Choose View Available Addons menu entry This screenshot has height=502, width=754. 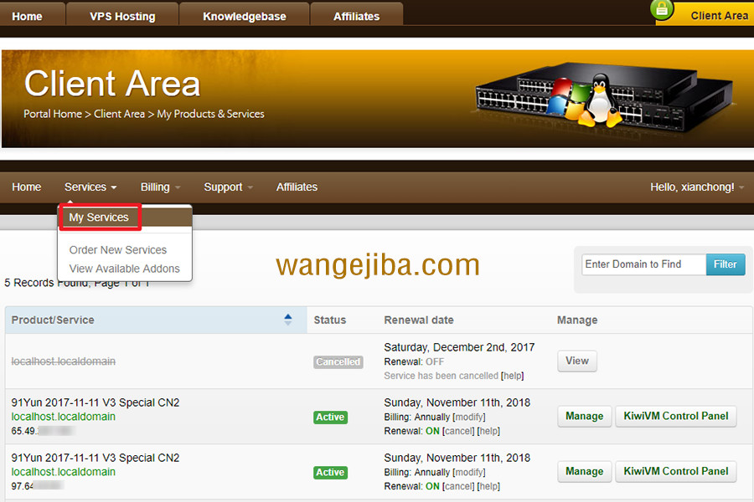pyautogui.click(x=125, y=269)
